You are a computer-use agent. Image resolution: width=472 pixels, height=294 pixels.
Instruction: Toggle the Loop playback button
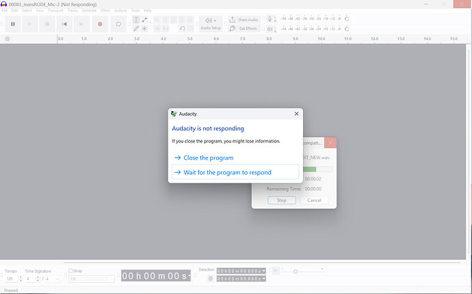tap(118, 24)
